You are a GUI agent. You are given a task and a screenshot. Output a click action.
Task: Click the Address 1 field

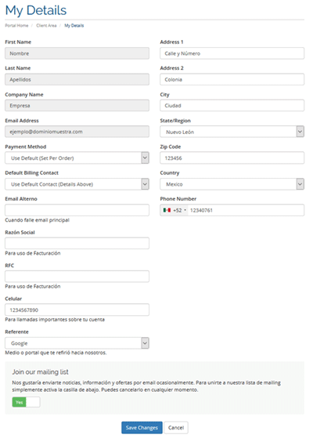[x=232, y=53]
